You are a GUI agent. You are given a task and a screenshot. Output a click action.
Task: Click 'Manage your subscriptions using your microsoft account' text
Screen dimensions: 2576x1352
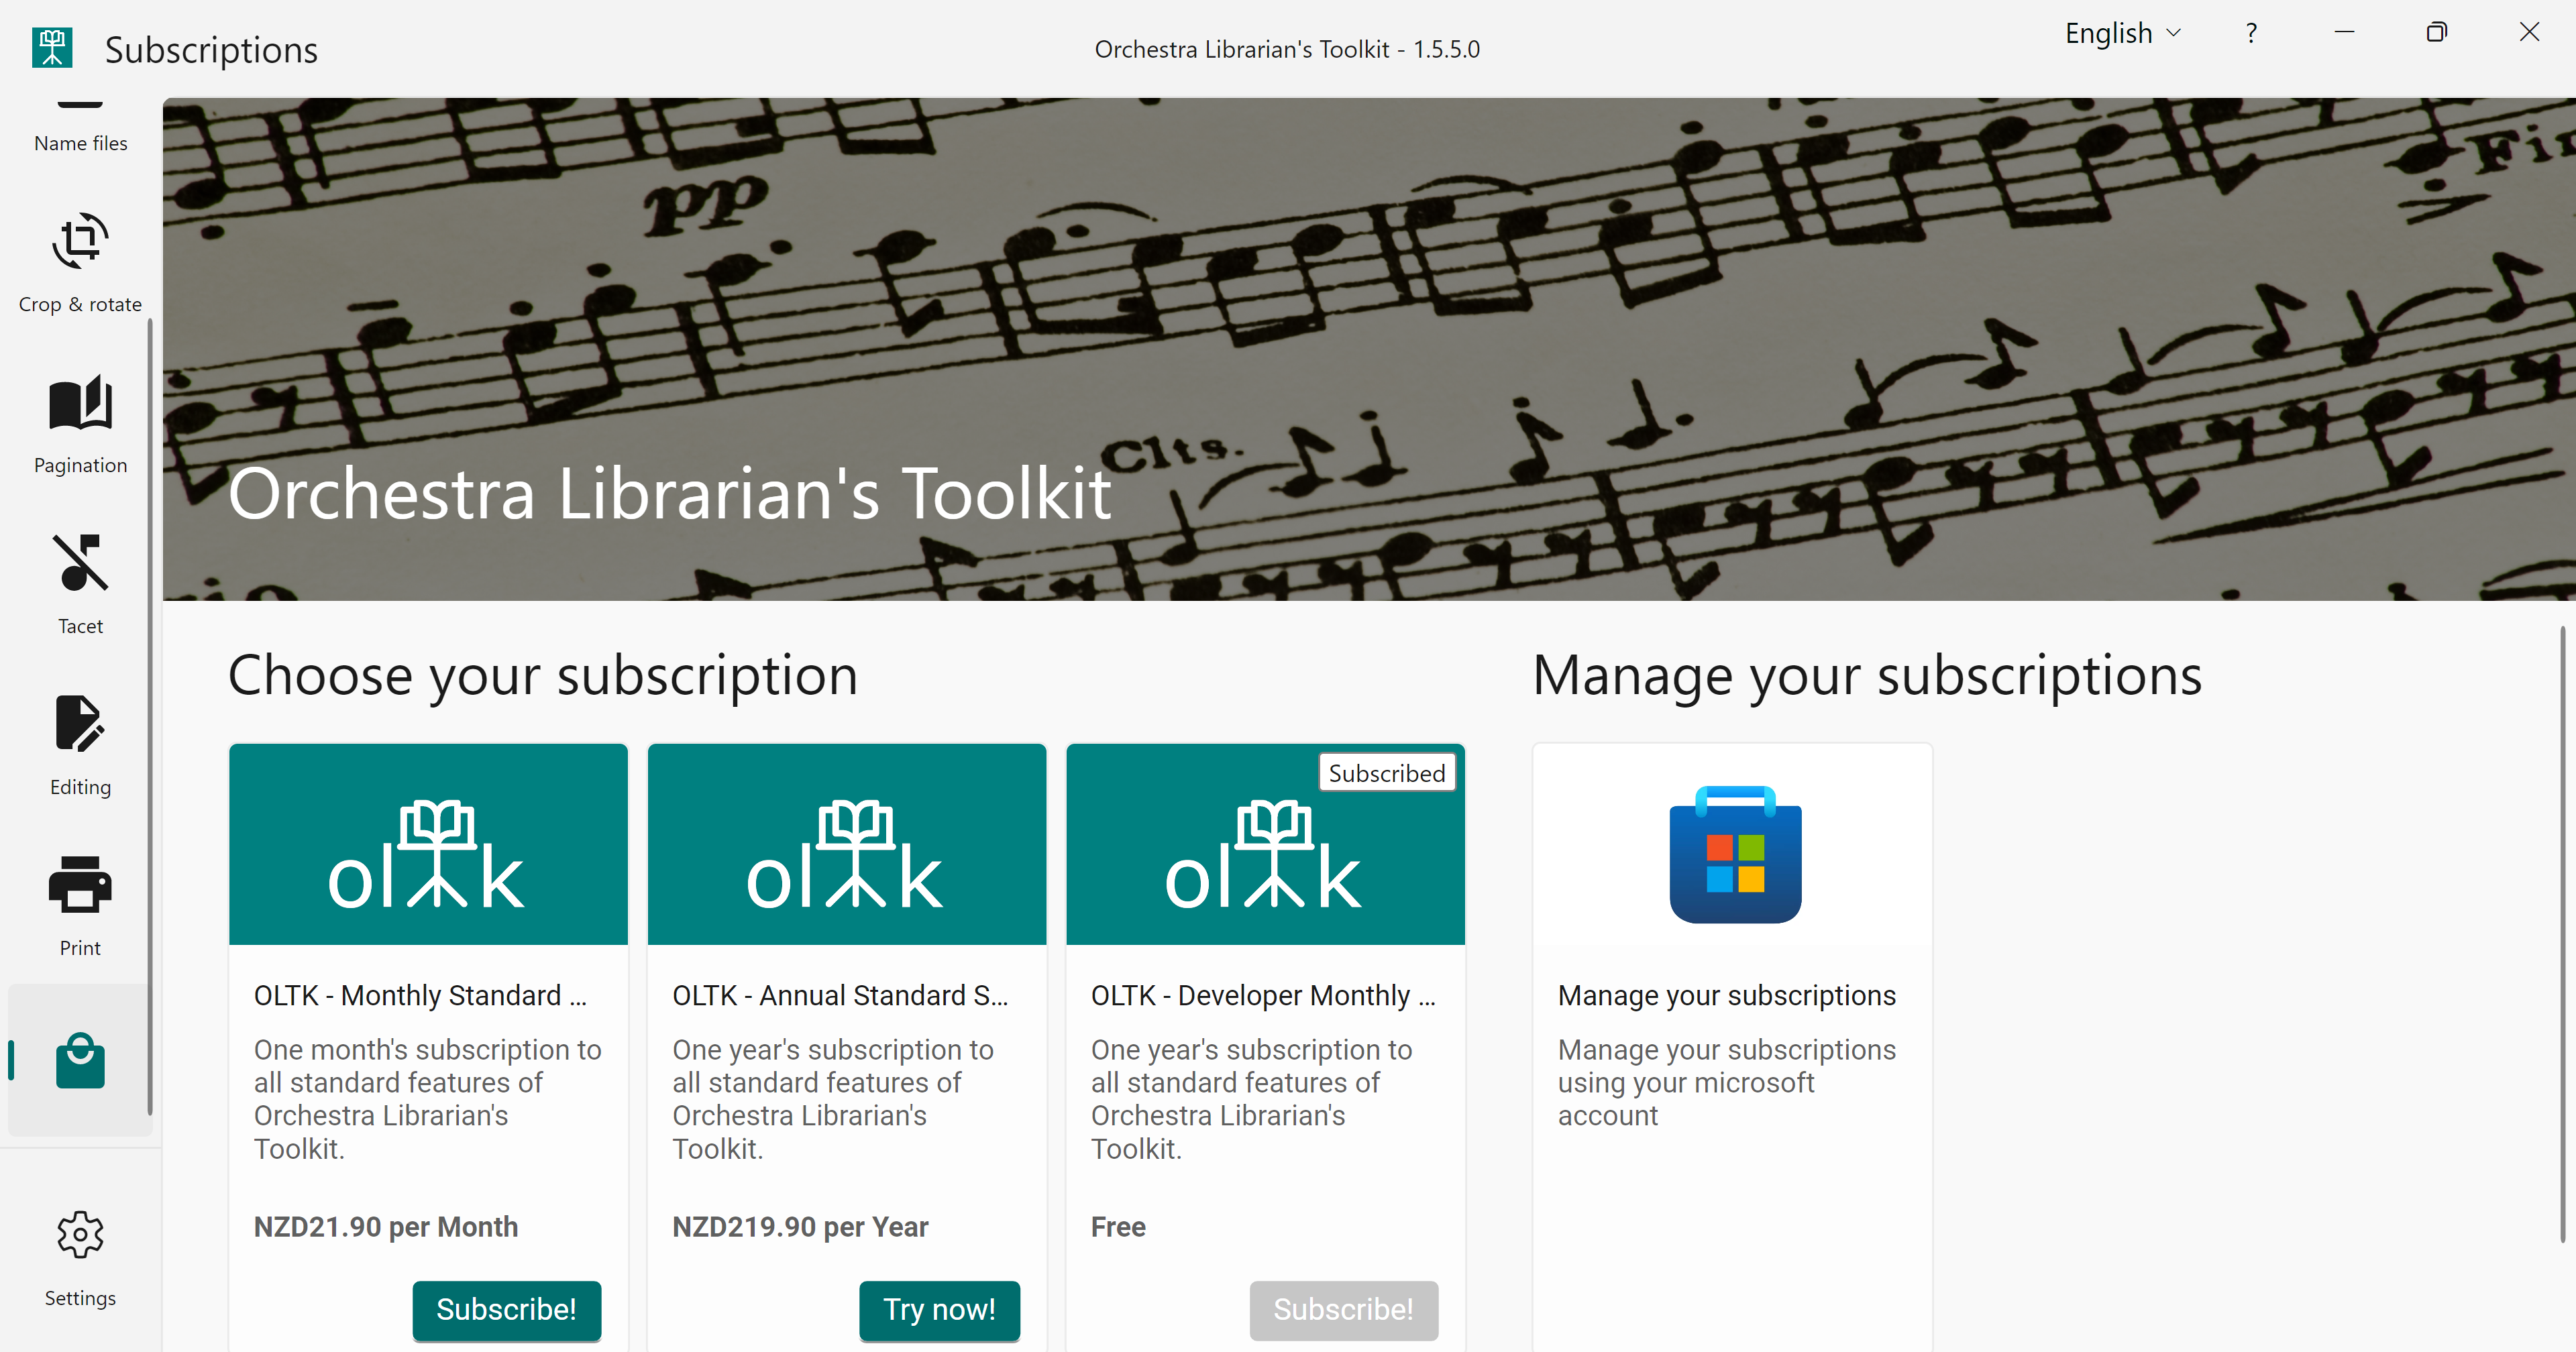pos(1726,1082)
